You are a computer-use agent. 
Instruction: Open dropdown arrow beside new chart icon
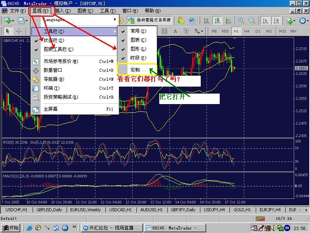(13, 21)
